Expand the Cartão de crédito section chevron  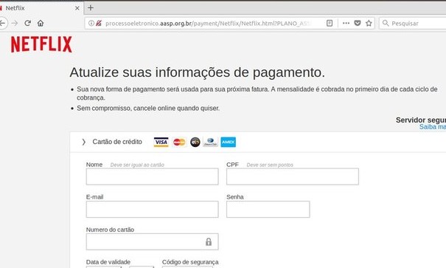point(83,142)
